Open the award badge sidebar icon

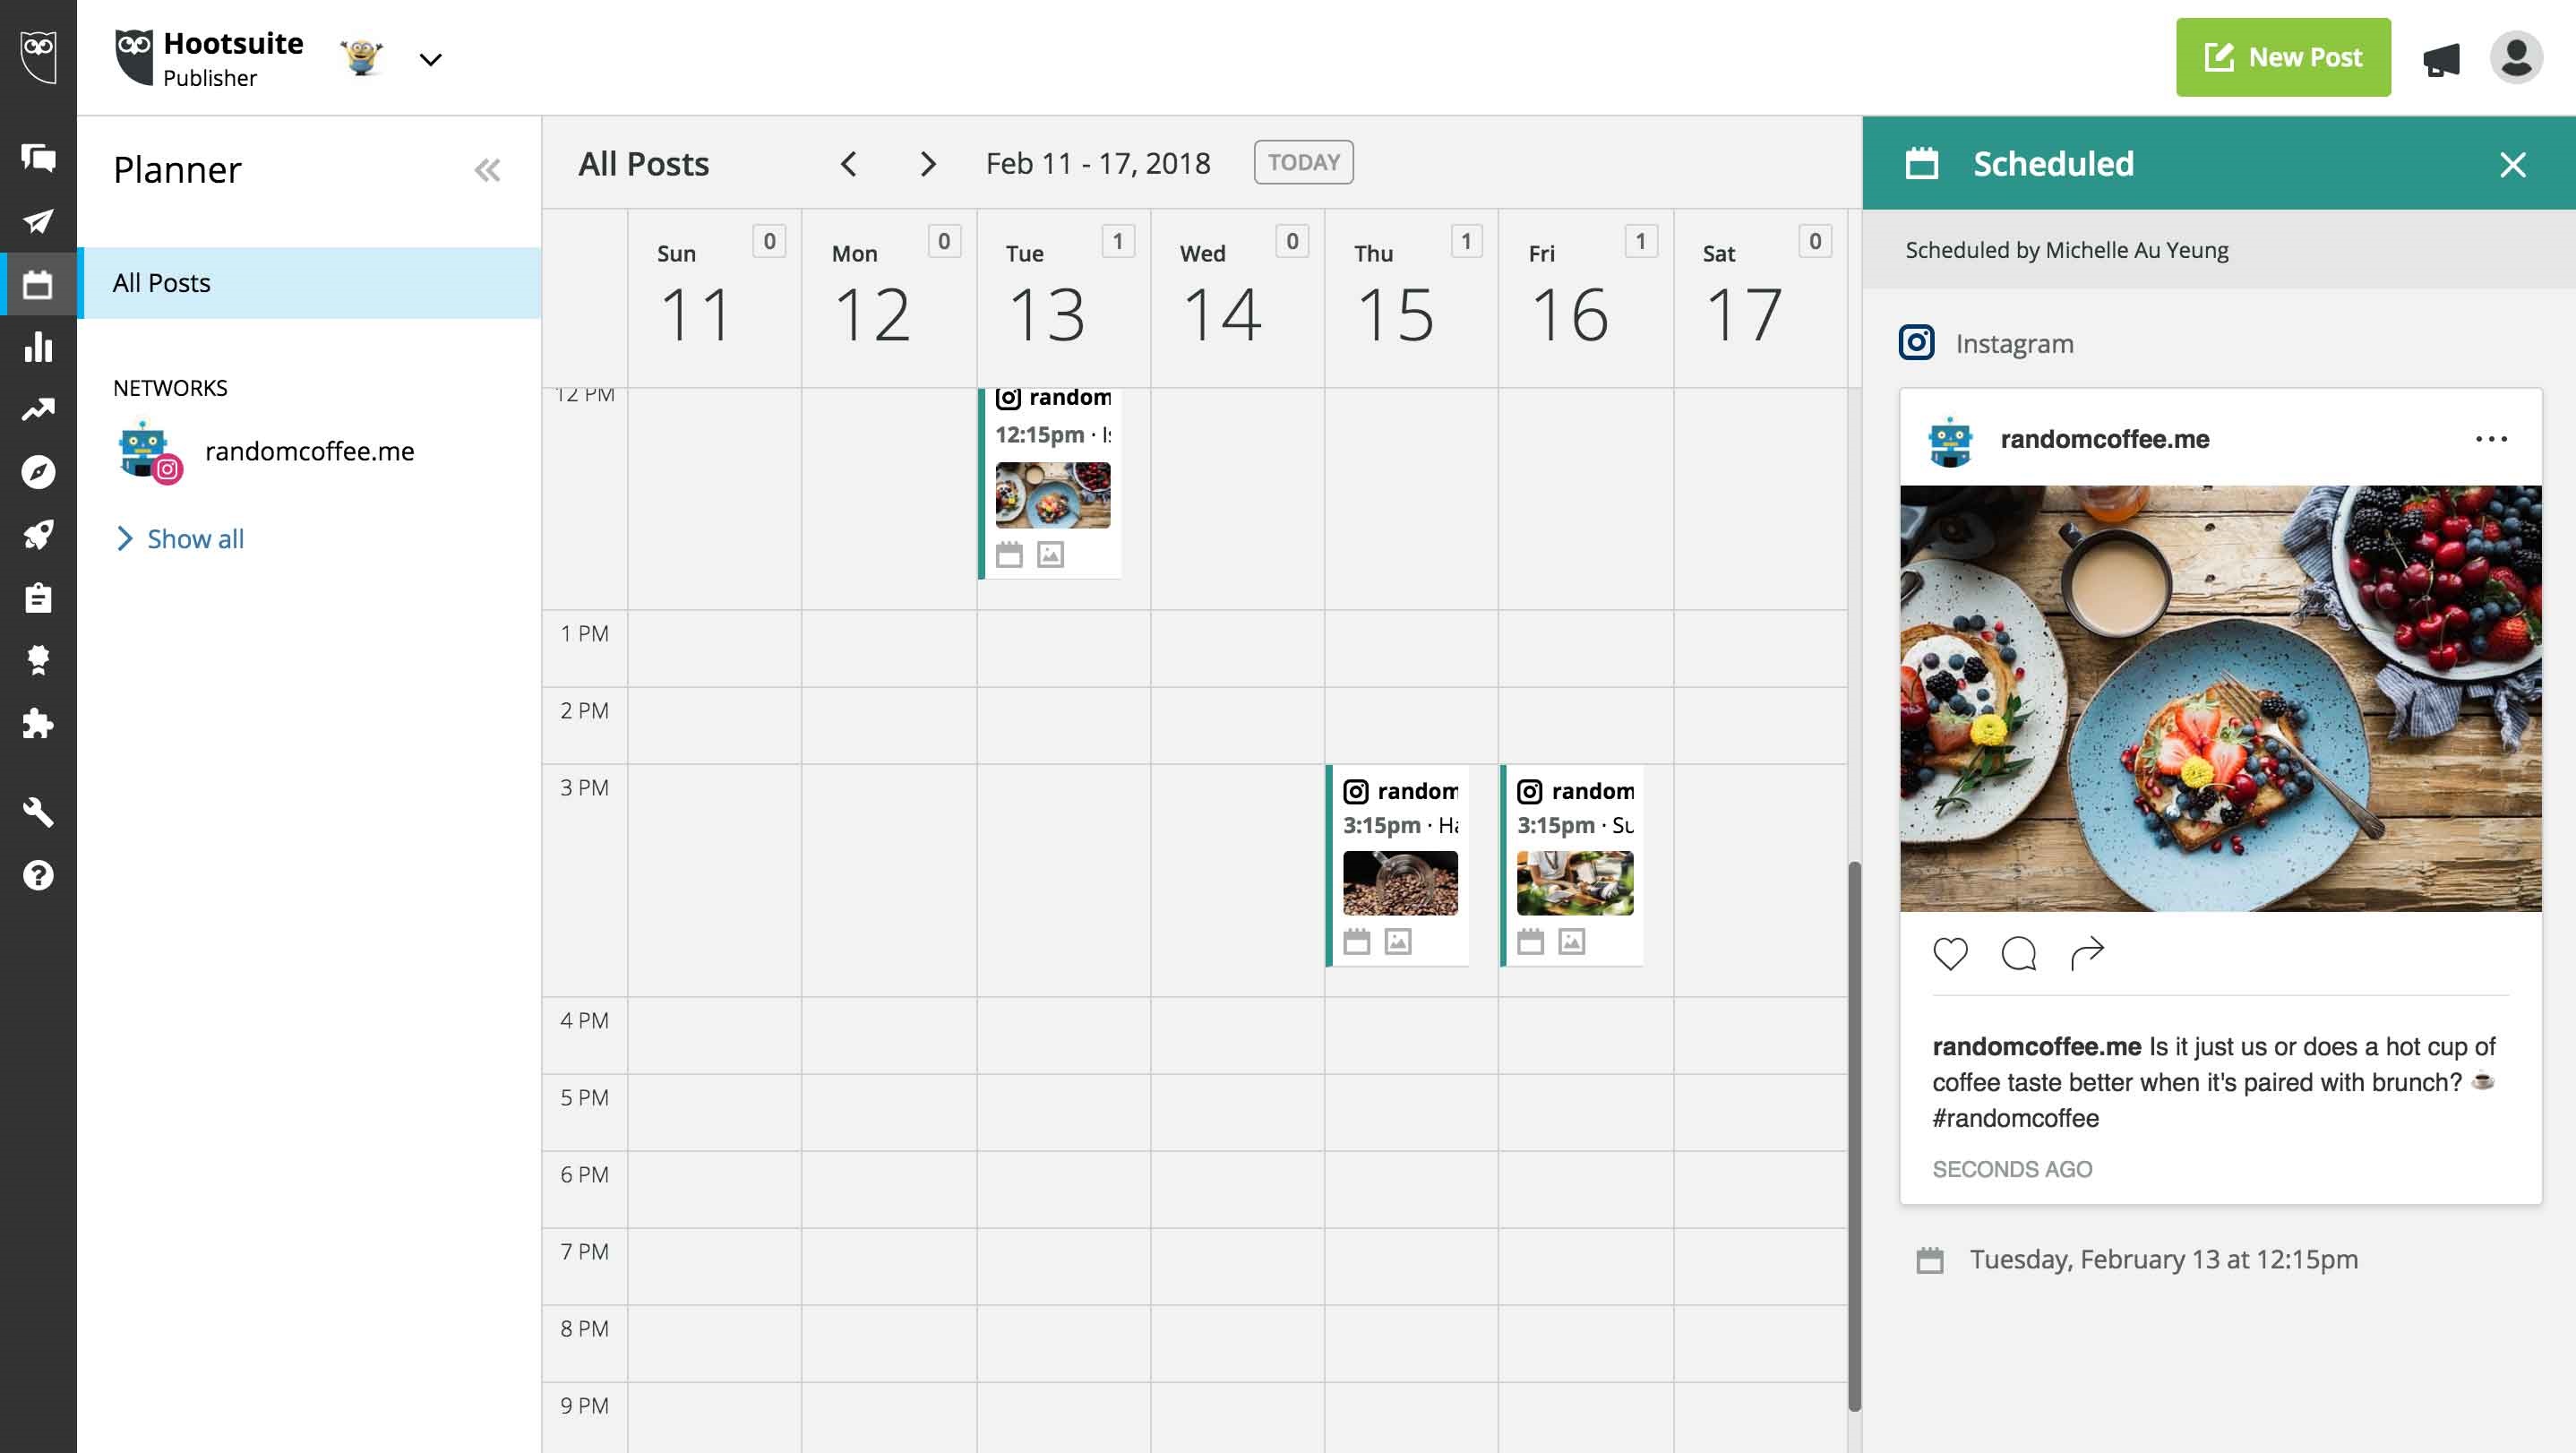click(38, 660)
